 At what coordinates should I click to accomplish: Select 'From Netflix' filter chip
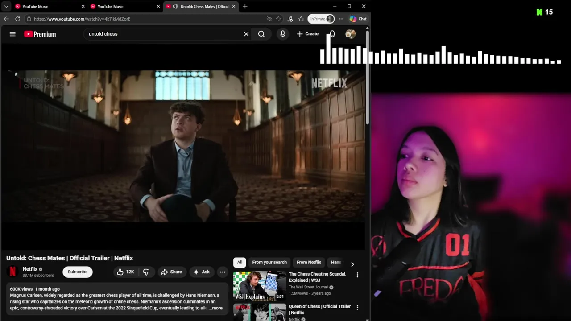309,262
